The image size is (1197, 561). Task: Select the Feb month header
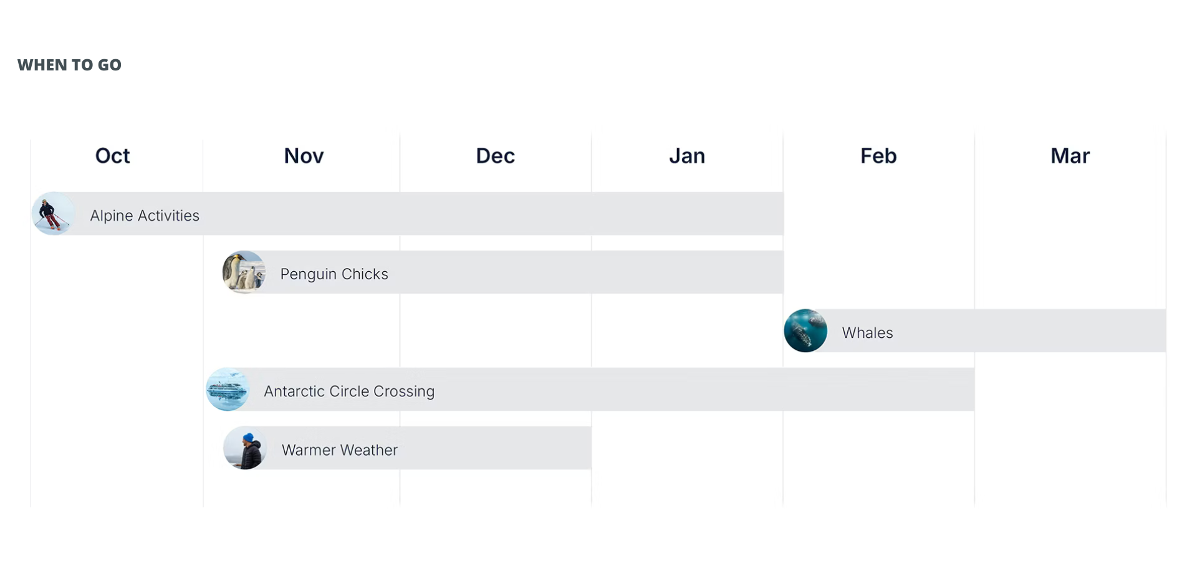click(x=878, y=156)
